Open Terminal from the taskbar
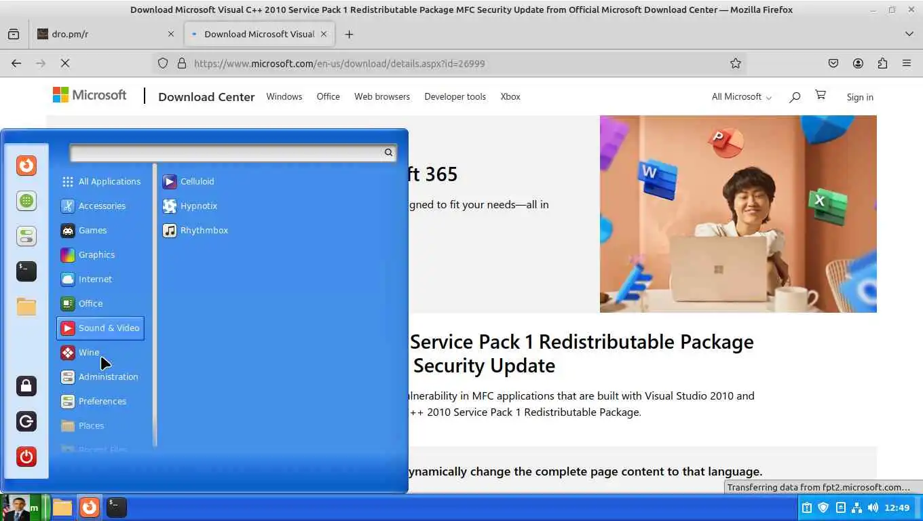 [117, 507]
